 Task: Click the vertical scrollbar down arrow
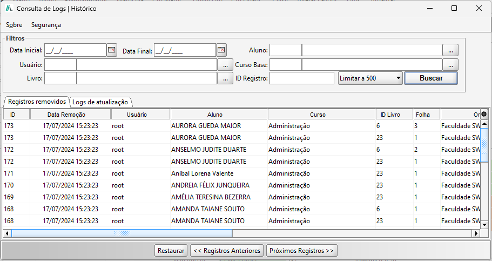point(484,224)
